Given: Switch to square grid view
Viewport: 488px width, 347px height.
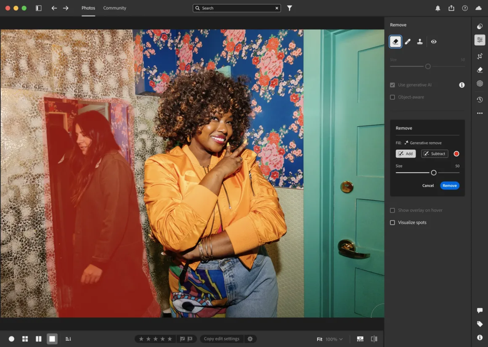Looking at the screenshot, I should [x=25, y=339].
